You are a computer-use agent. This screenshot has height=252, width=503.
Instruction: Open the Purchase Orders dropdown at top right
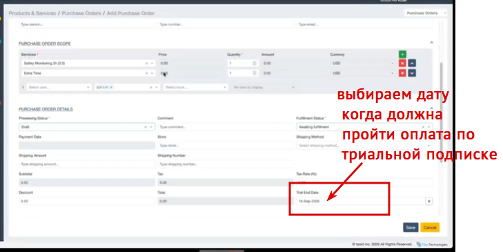(425, 13)
